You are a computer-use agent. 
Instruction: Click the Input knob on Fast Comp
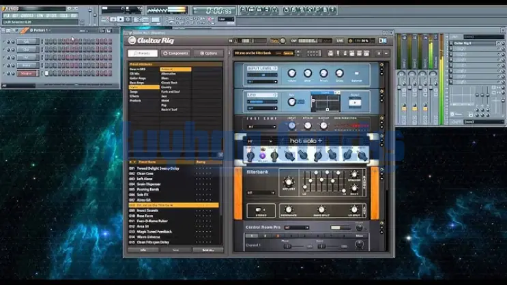click(x=292, y=124)
